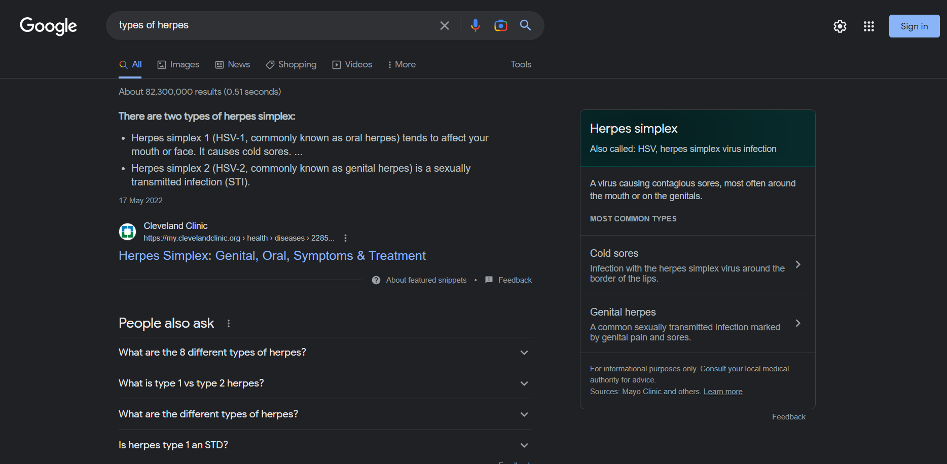Open the Herpes Simplex Cleveland Clinic result
947x464 pixels.
tap(272, 256)
